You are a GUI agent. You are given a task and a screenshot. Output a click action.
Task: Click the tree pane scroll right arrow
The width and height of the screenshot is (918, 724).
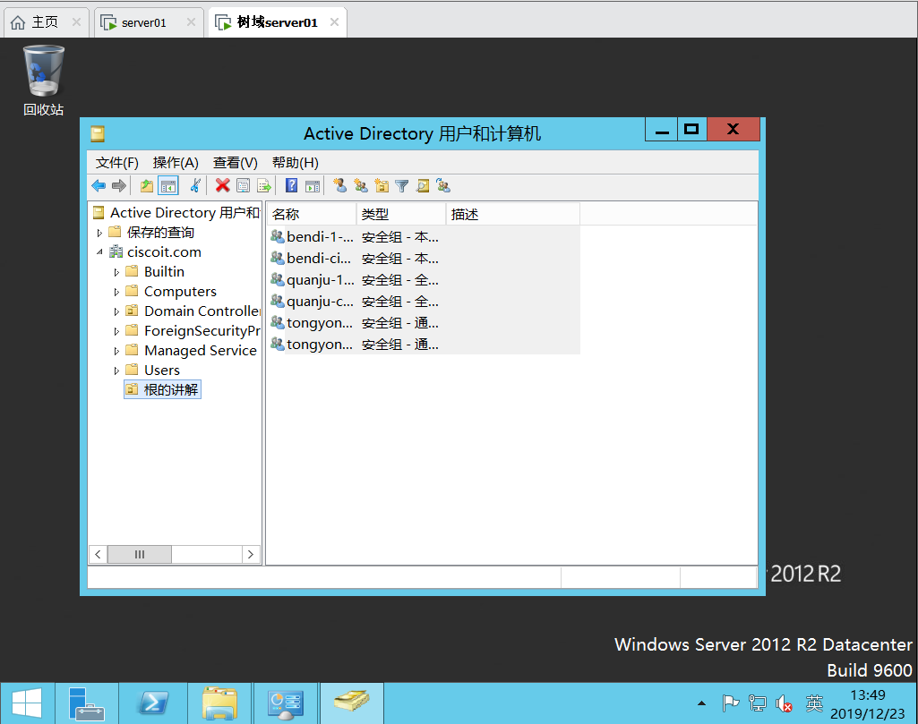click(x=251, y=554)
